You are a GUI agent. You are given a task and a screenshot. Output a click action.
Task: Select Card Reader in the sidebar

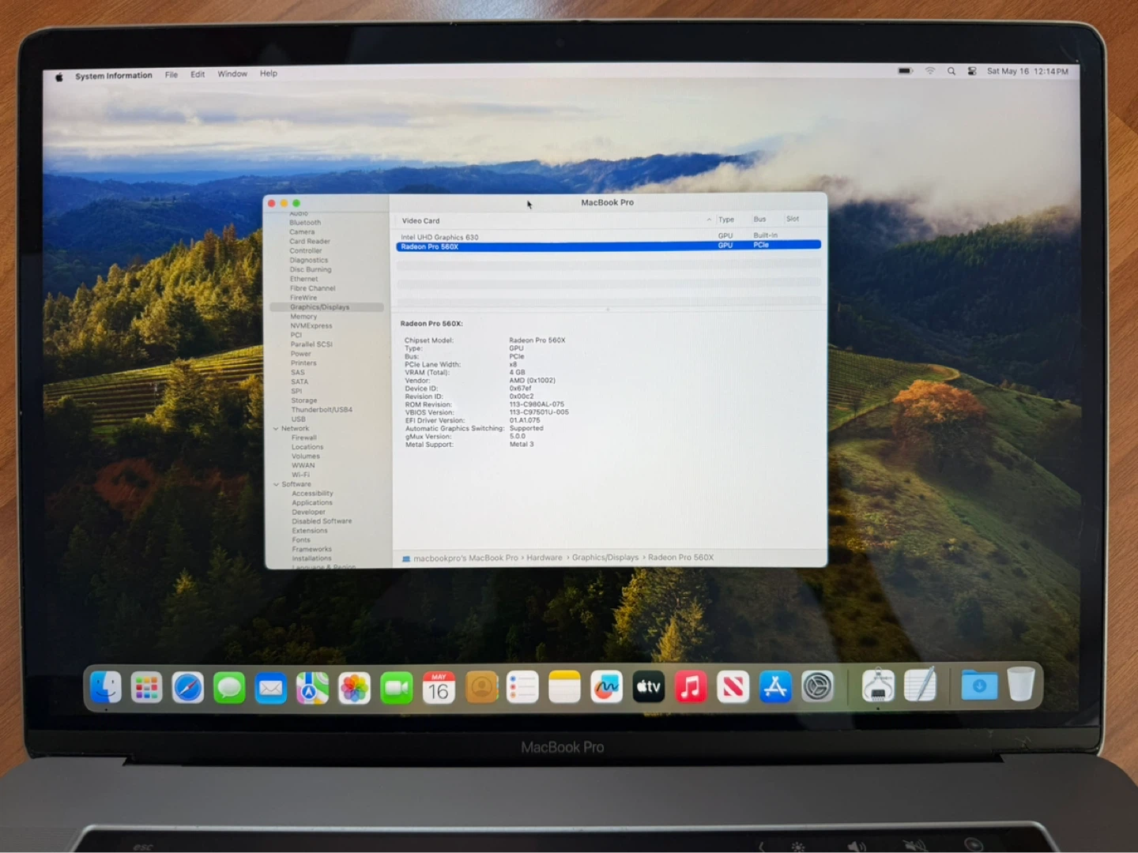[310, 242]
